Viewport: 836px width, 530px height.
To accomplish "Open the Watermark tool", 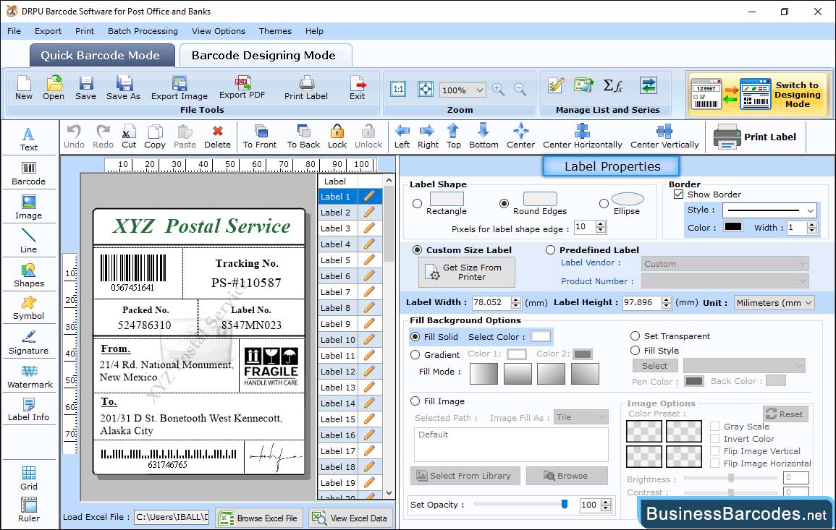I will [30, 377].
